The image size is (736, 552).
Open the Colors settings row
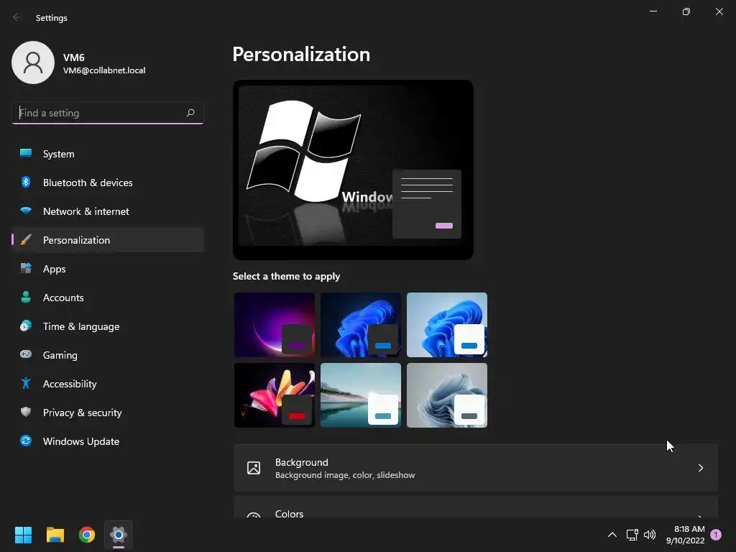coord(476,507)
